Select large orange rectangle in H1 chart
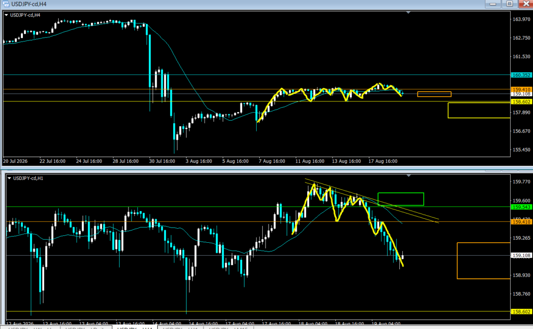The height and width of the screenshot is (329, 533). point(484,261)
